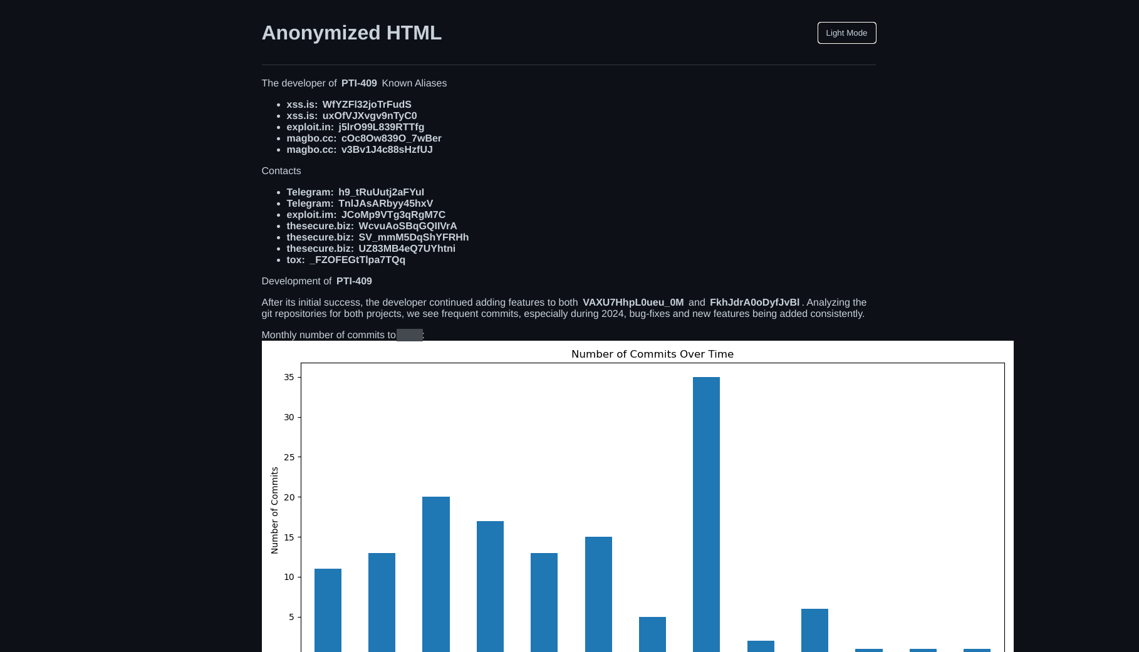Viewport: 1139px width, 652px height.
Task: Click the Anonymized HTML page heading
Action: coord(351,33)
